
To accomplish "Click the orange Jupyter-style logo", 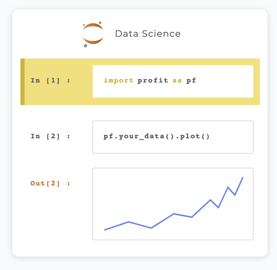I will (93, 34).
